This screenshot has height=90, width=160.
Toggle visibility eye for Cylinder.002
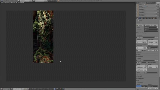tap(155, 9)
